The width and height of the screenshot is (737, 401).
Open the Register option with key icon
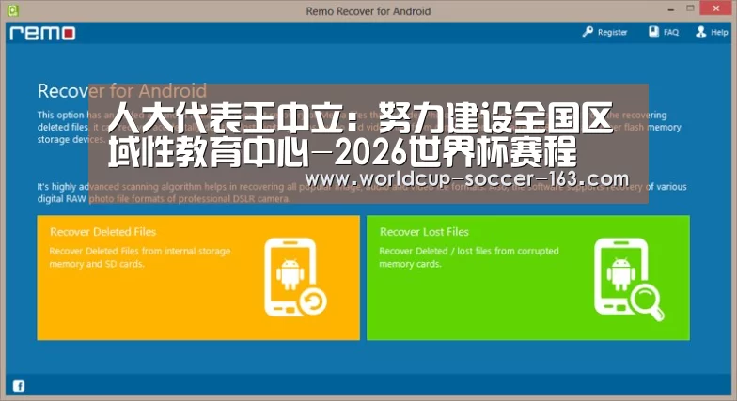605,32
